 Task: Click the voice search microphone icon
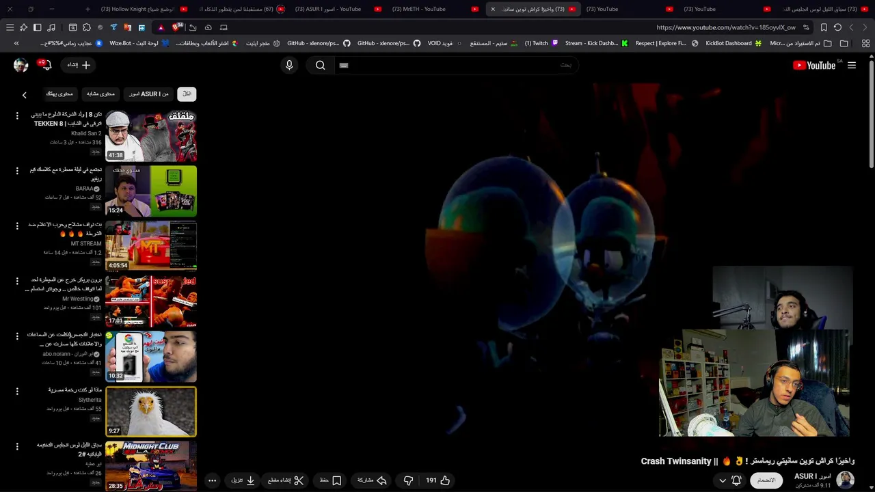[x=289, y=65]
